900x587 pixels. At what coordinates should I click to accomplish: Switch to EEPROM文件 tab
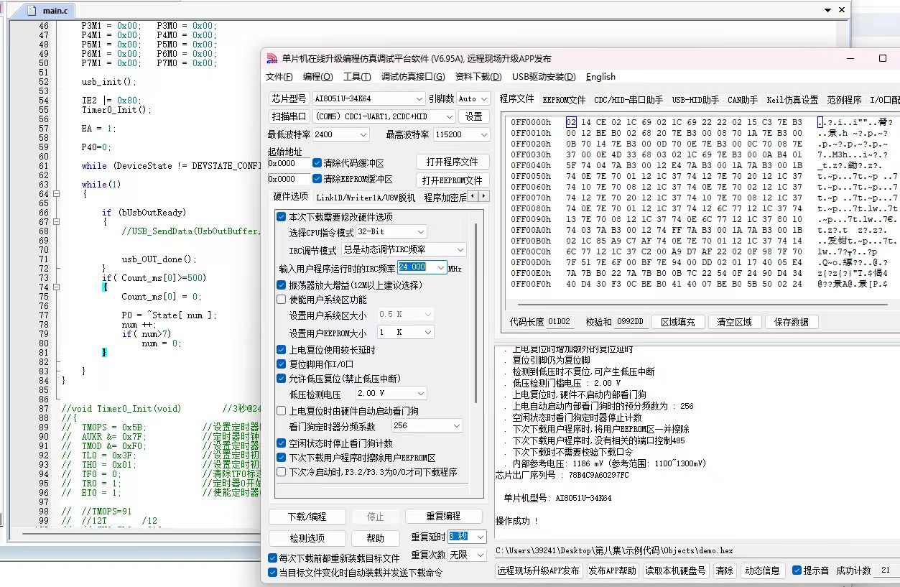[564, 100]
